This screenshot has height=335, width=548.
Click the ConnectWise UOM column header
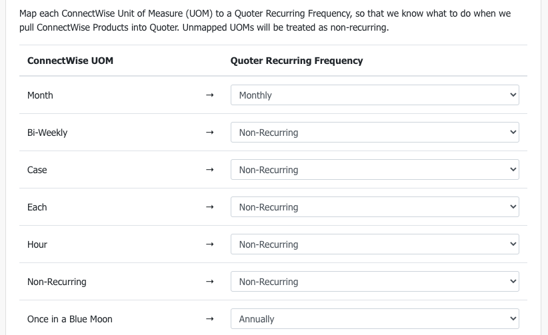point(70,61)
